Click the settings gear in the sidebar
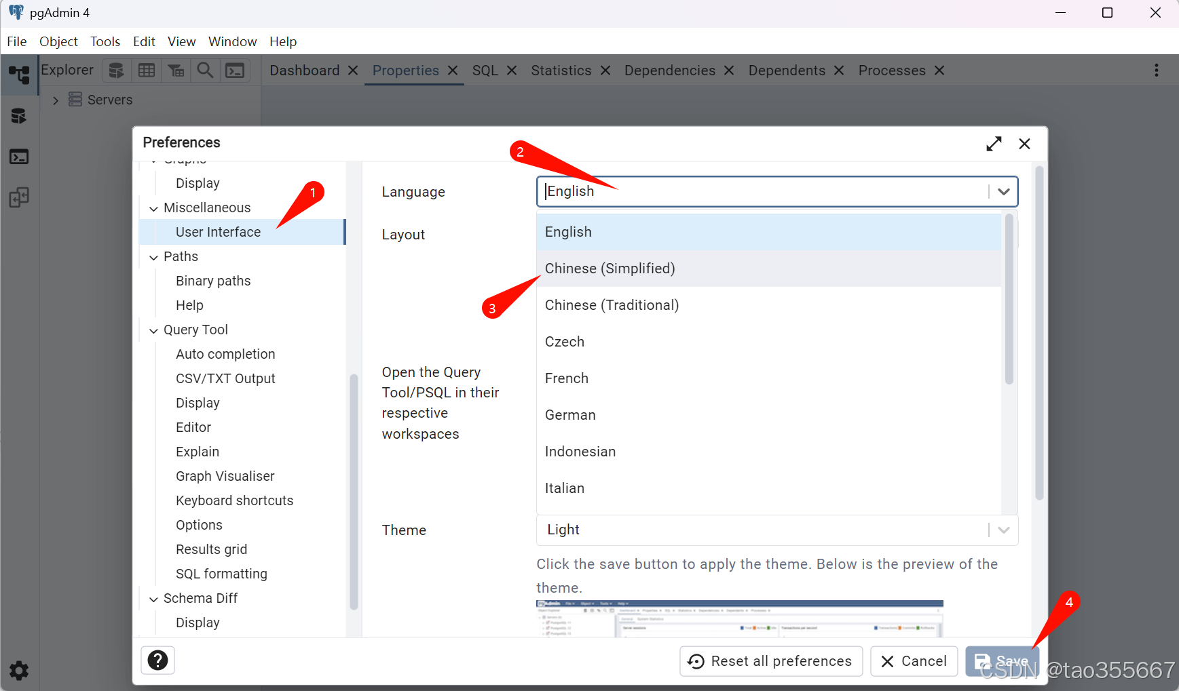Screen dimensions: 1179x691 [x=19, y=671]
